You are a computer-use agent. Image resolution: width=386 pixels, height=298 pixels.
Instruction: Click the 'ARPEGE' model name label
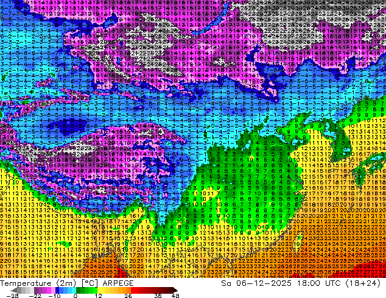(118, 283)
